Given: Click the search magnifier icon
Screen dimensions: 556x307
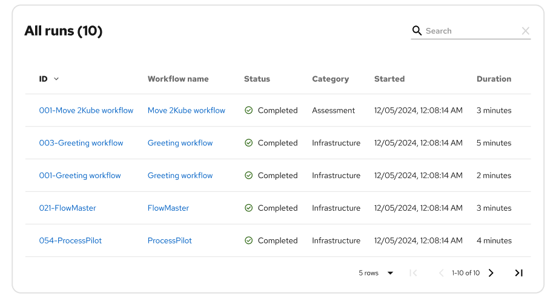Looking at the screenshot, I should click(x=417, y=30).
